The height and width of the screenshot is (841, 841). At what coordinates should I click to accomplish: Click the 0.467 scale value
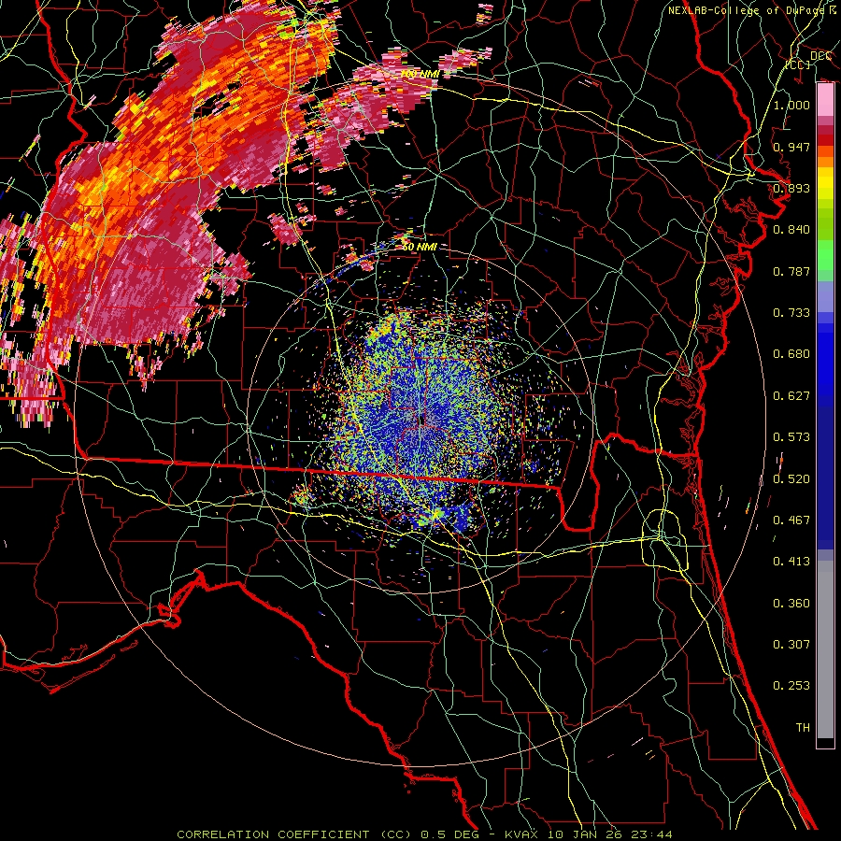[x=791, y=520]
